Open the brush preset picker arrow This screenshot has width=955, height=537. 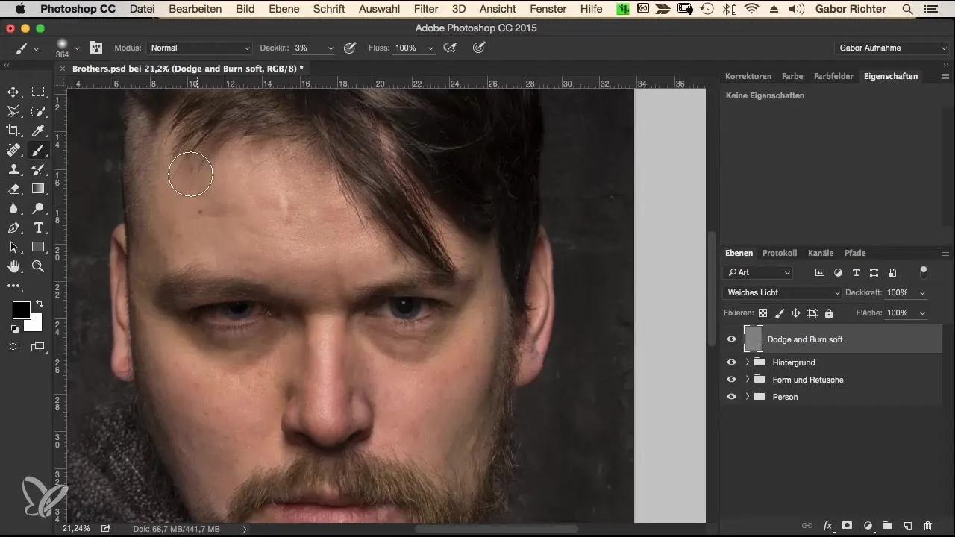point(76,48)
